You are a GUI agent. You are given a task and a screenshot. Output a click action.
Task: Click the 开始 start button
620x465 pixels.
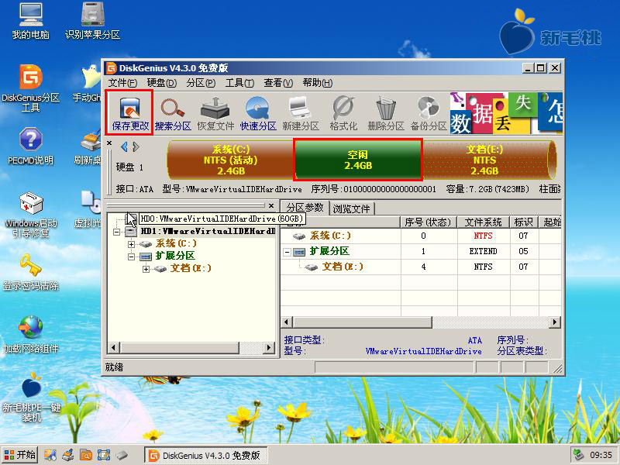click(20, 455)
